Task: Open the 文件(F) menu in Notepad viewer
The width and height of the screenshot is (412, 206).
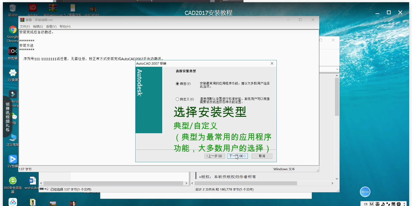Action: tap(25, 26)
